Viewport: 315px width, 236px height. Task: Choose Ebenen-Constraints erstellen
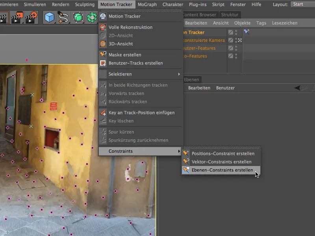tap(221, 170)
